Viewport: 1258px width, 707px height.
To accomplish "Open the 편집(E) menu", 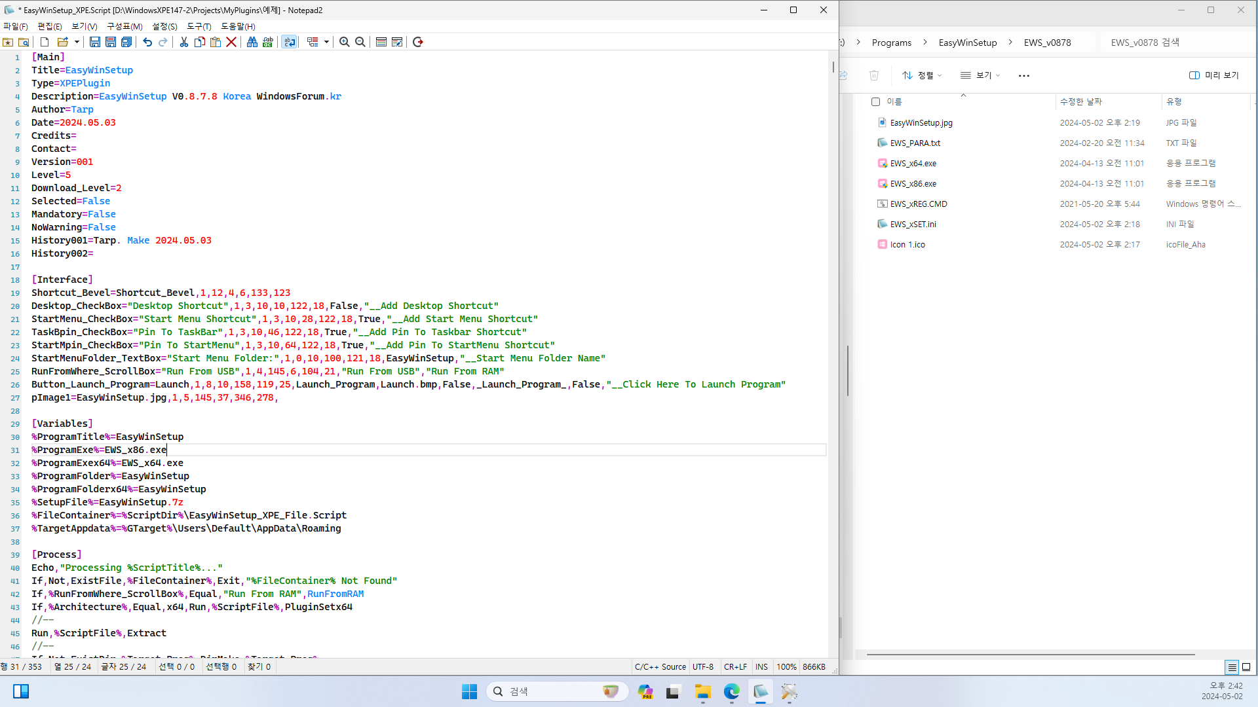I will coord(50,26).
